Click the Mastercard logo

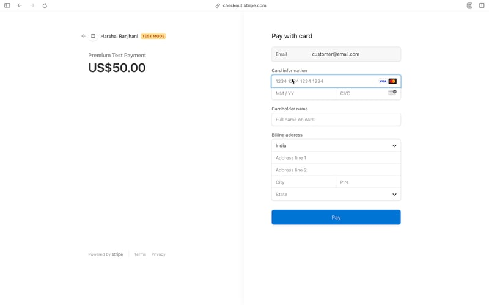click(392, 81)
